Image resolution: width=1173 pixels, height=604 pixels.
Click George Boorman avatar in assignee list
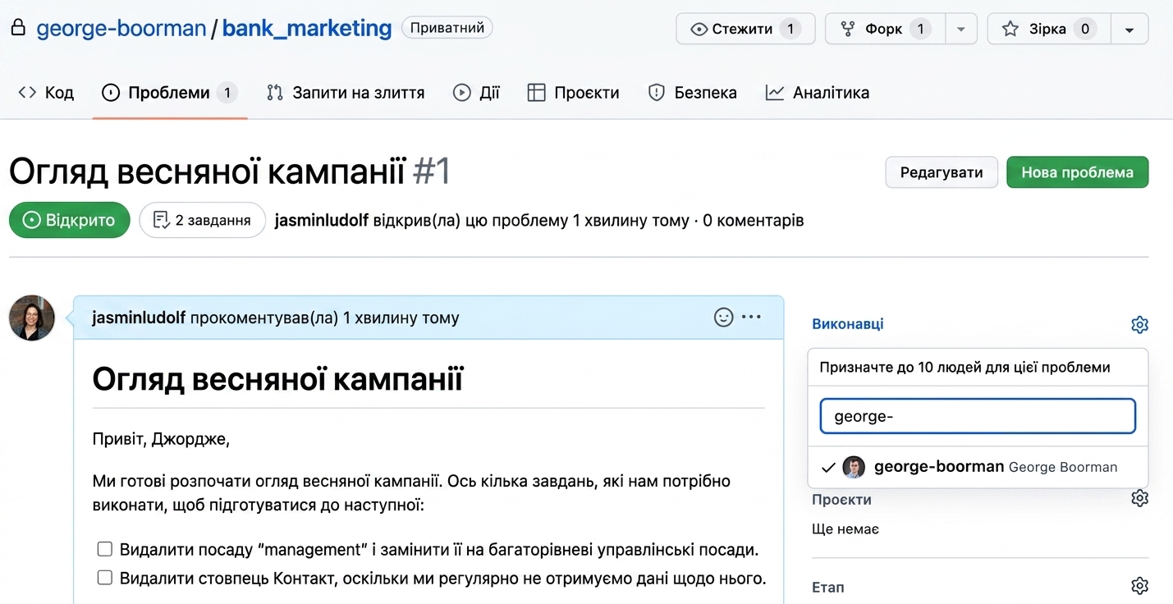click(854, 467)
